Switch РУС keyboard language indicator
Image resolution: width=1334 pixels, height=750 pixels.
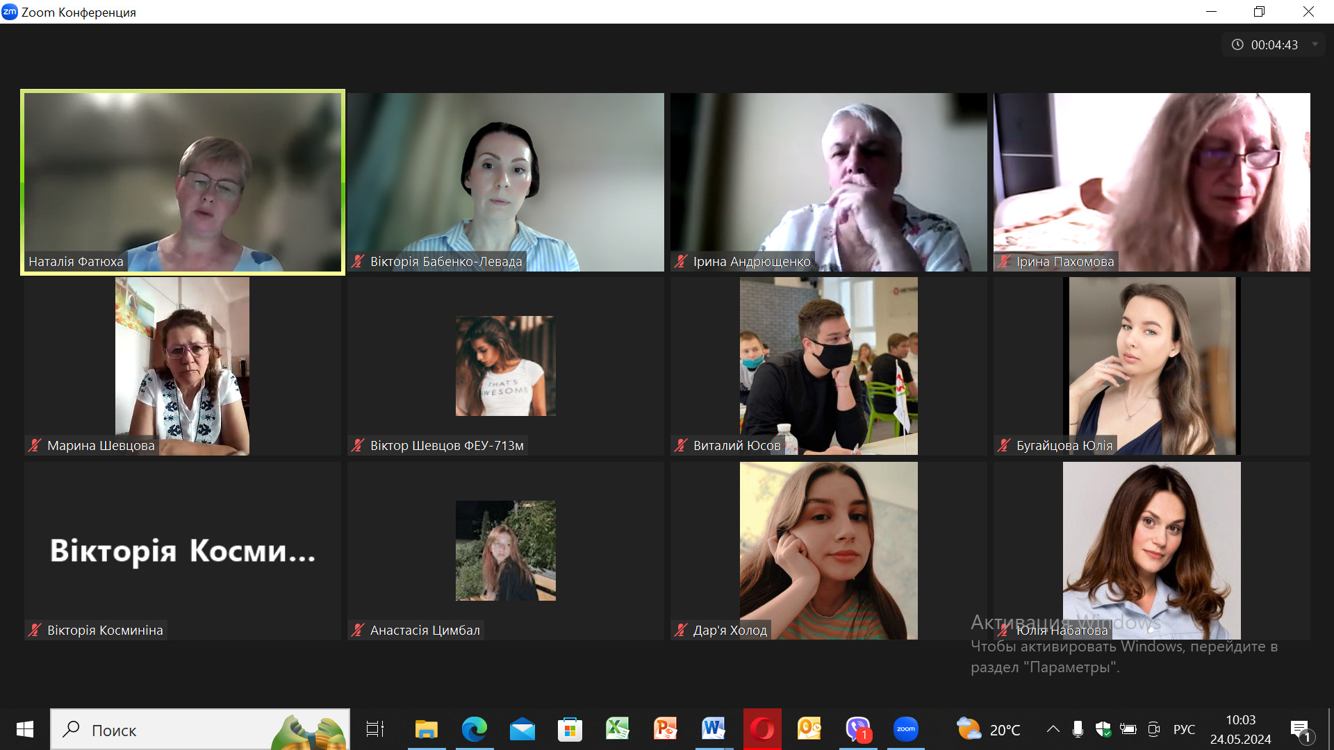1184,729
